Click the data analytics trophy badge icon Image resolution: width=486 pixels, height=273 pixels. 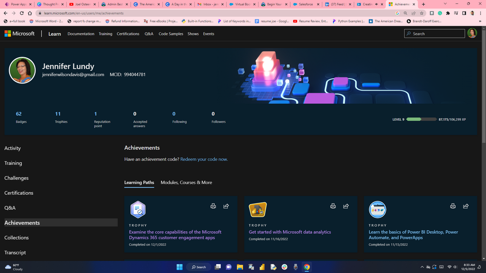point(258,209)
